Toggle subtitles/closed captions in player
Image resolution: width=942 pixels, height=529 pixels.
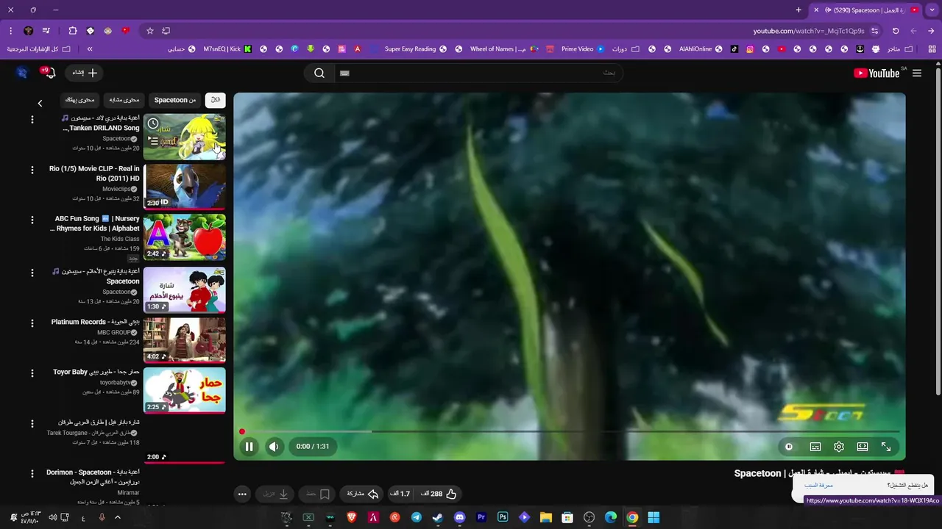[815, 447]
